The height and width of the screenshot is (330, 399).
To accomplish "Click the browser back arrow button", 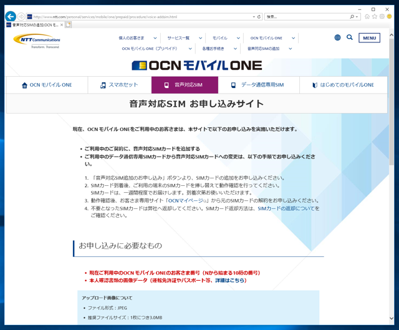I will click(x=11, y=17).
